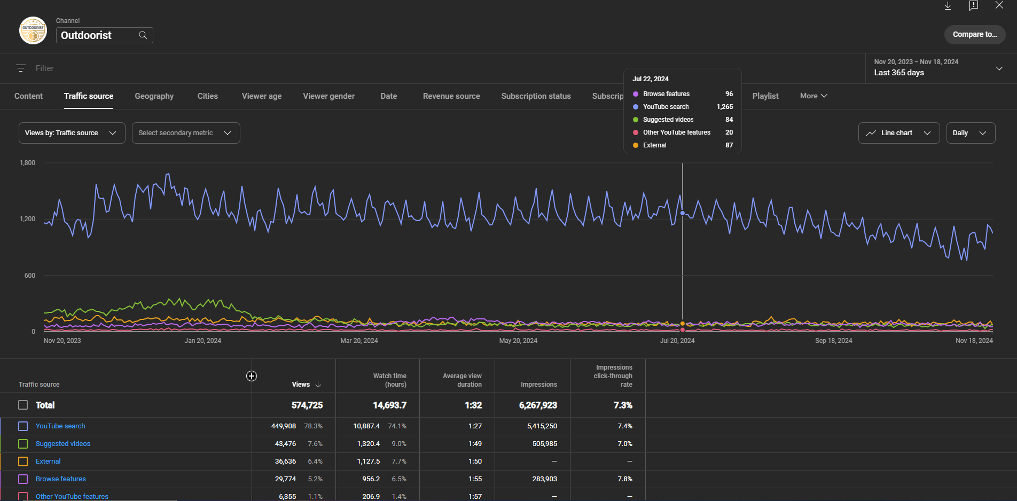
Task: Open the Playlist tab
Action: [765, 96]
